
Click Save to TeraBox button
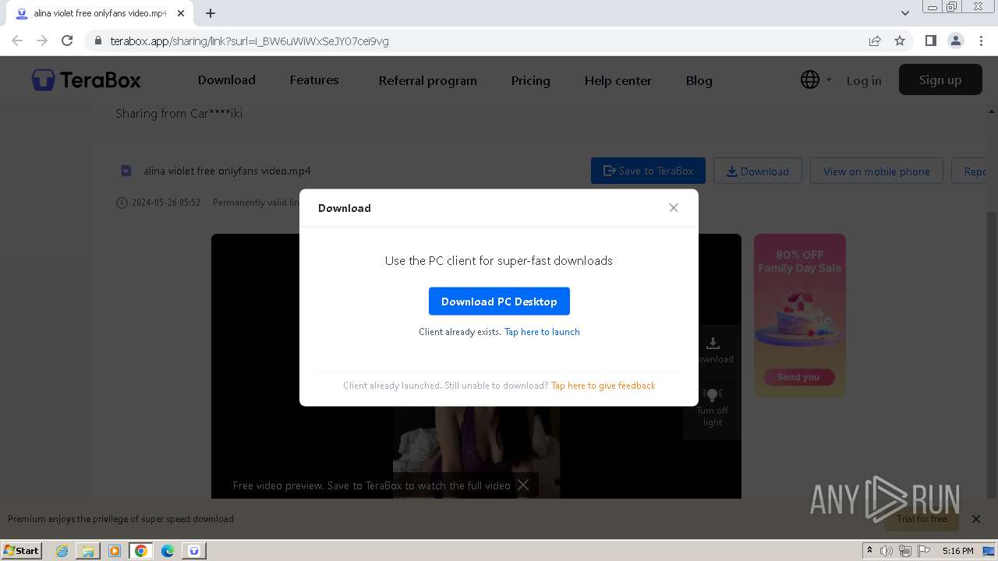click(648, 171)
